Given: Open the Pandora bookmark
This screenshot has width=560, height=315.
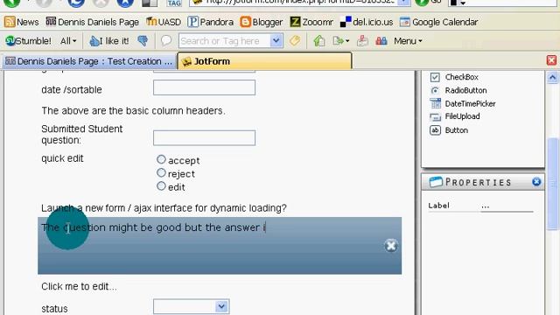Looking at the screenshot, I should (x=211, y=22).
